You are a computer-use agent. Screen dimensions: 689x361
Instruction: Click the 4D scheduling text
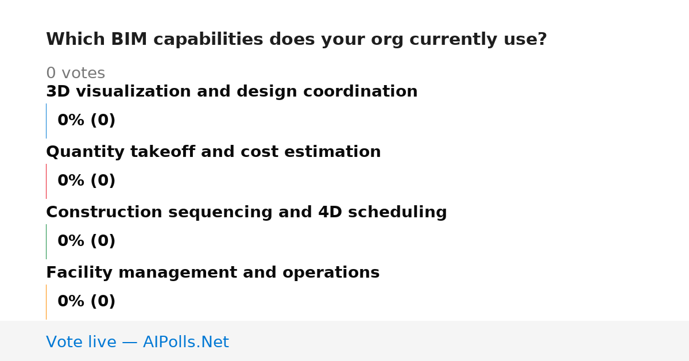[x=382, y=213]
